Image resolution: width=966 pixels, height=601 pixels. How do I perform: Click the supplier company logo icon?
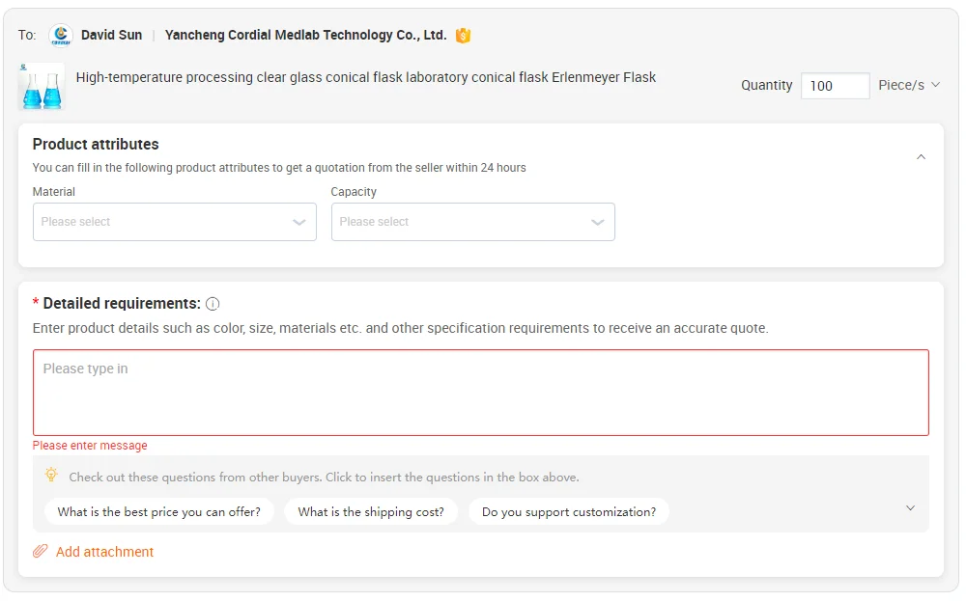tap(61, 36)
